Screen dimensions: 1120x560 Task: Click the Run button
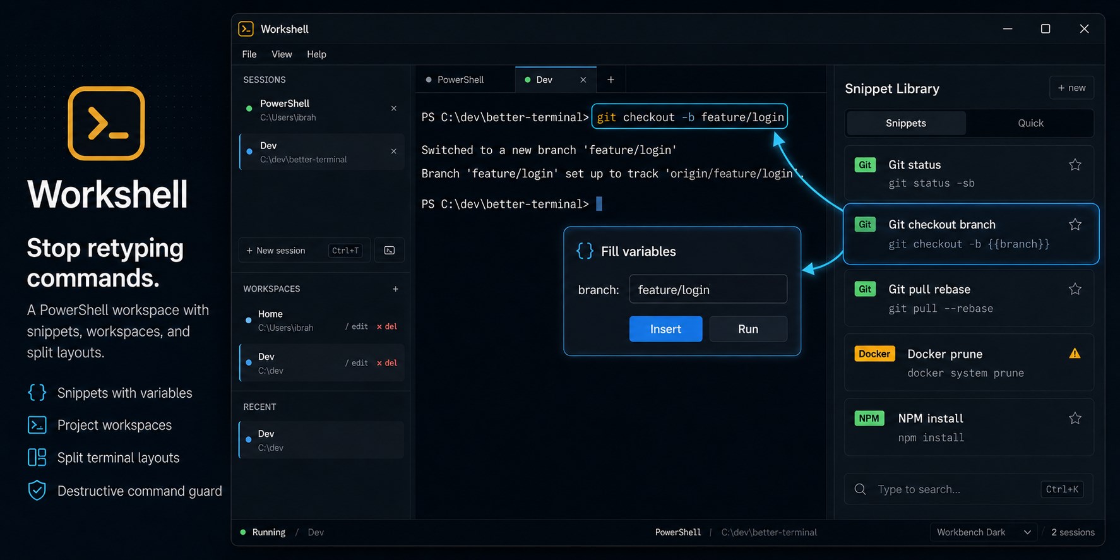point(748,329)
